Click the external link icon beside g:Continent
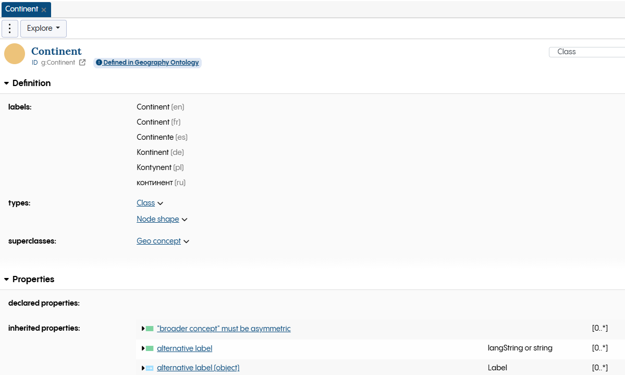 click(82, 62)
